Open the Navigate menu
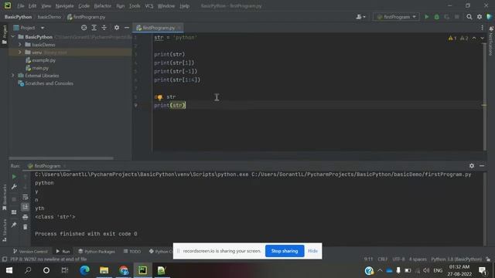This screenshot has width=495, height=278. pyautogui.click(x=64, y=5)
